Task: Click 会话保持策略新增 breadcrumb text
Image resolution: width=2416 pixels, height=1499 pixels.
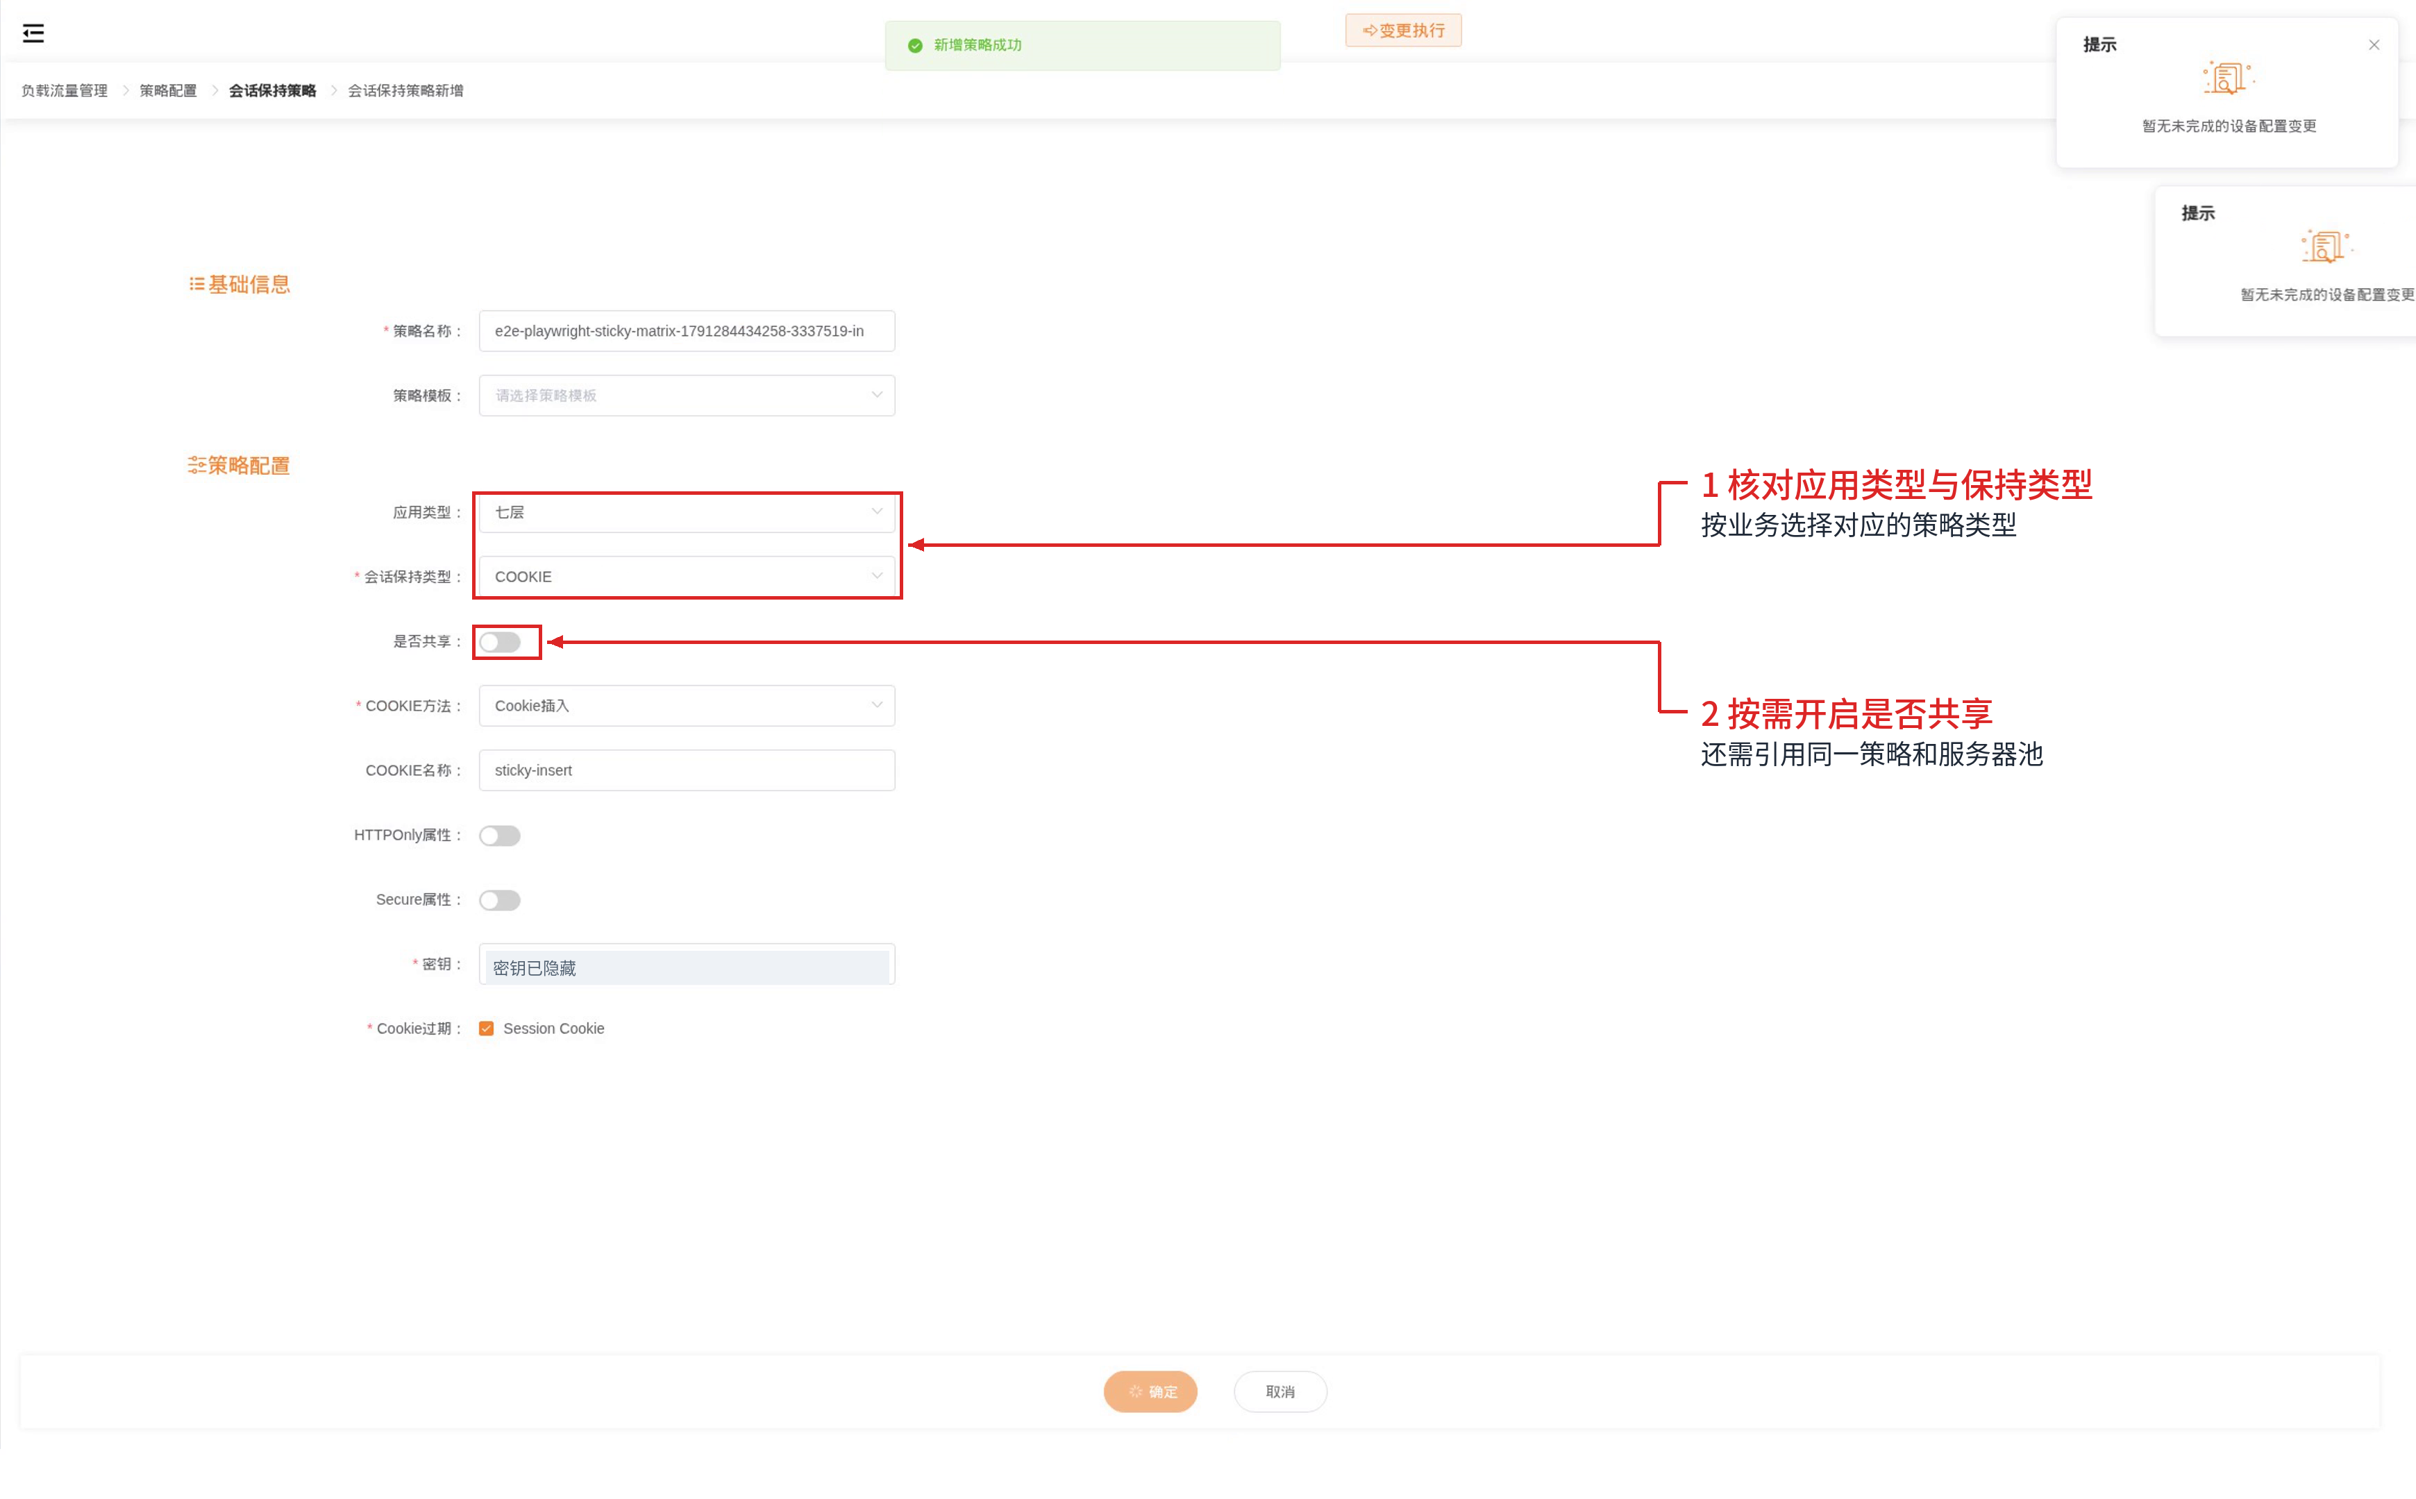Action: point(405,90)
